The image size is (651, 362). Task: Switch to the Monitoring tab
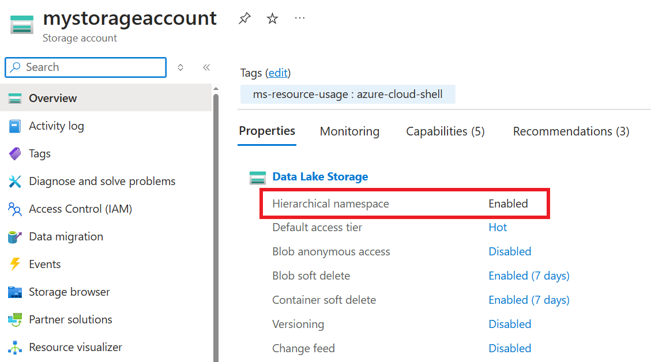pos(349,131)
